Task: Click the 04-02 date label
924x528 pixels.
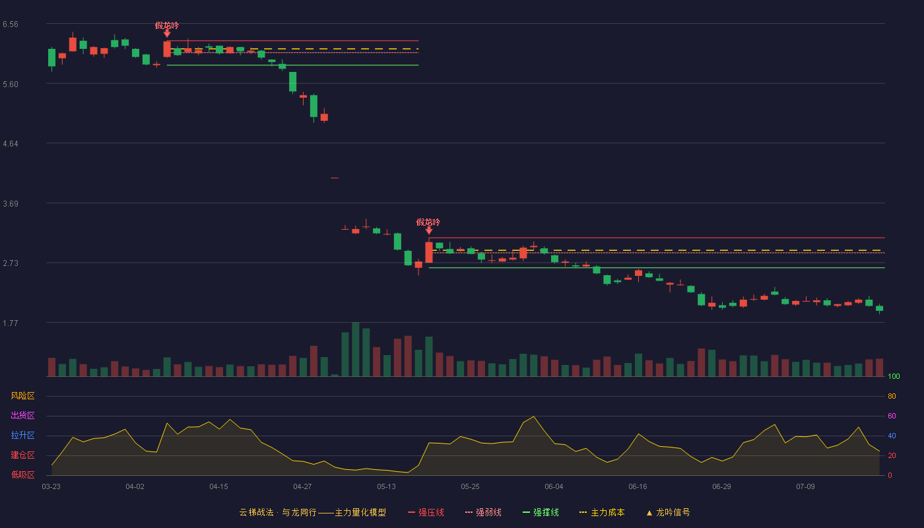Action: tap(135, 486)
